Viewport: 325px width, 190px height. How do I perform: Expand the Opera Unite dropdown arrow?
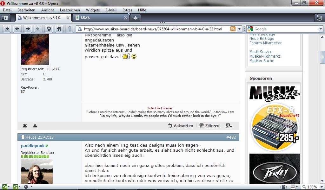pyautogui.click(x=19, y=187)
